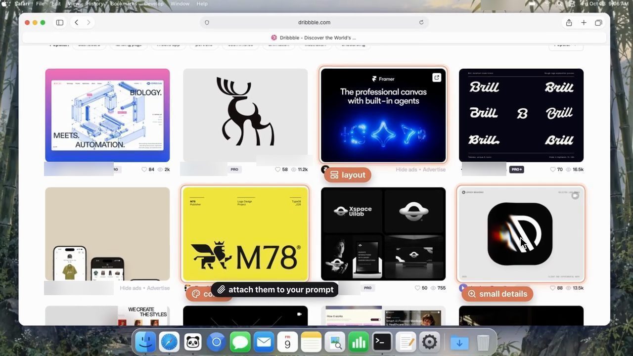Image resolution: width=633 pixels, height=356 pixels.
Task: Open the yellow M78 logo shot
Action: pyautogui.click(x=245, y=234)
